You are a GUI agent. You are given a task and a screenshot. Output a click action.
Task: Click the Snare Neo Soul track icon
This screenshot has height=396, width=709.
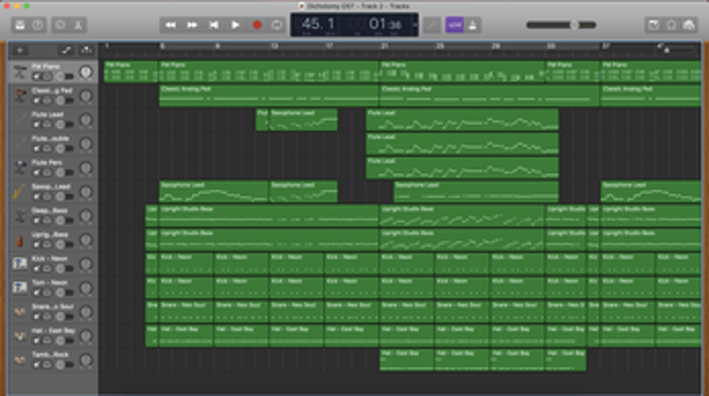point(19,312)
